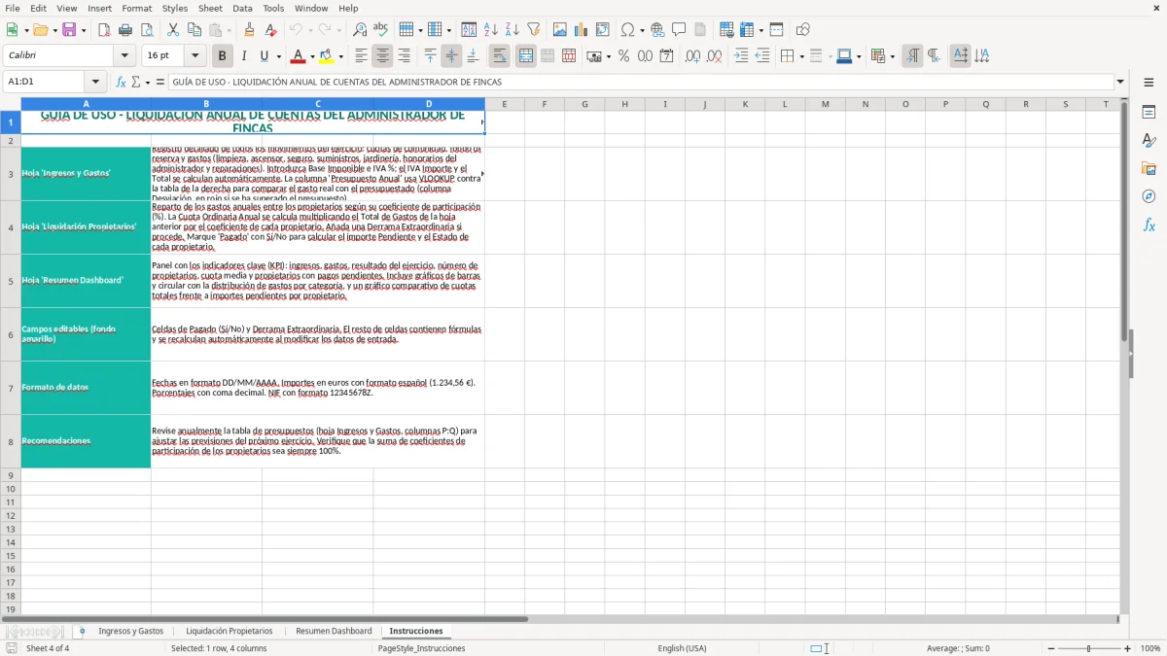The height and width of the screenshot is (656, 1167).
Task: Click column header D
Action: 429,104
